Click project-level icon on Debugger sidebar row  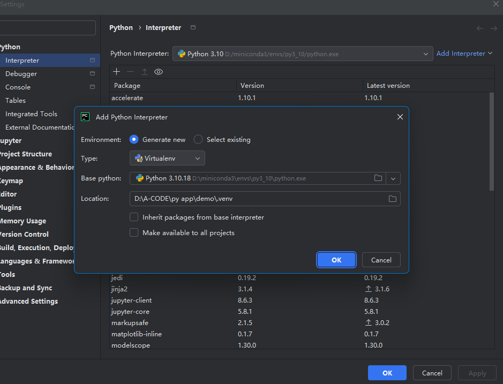point(92,73)
